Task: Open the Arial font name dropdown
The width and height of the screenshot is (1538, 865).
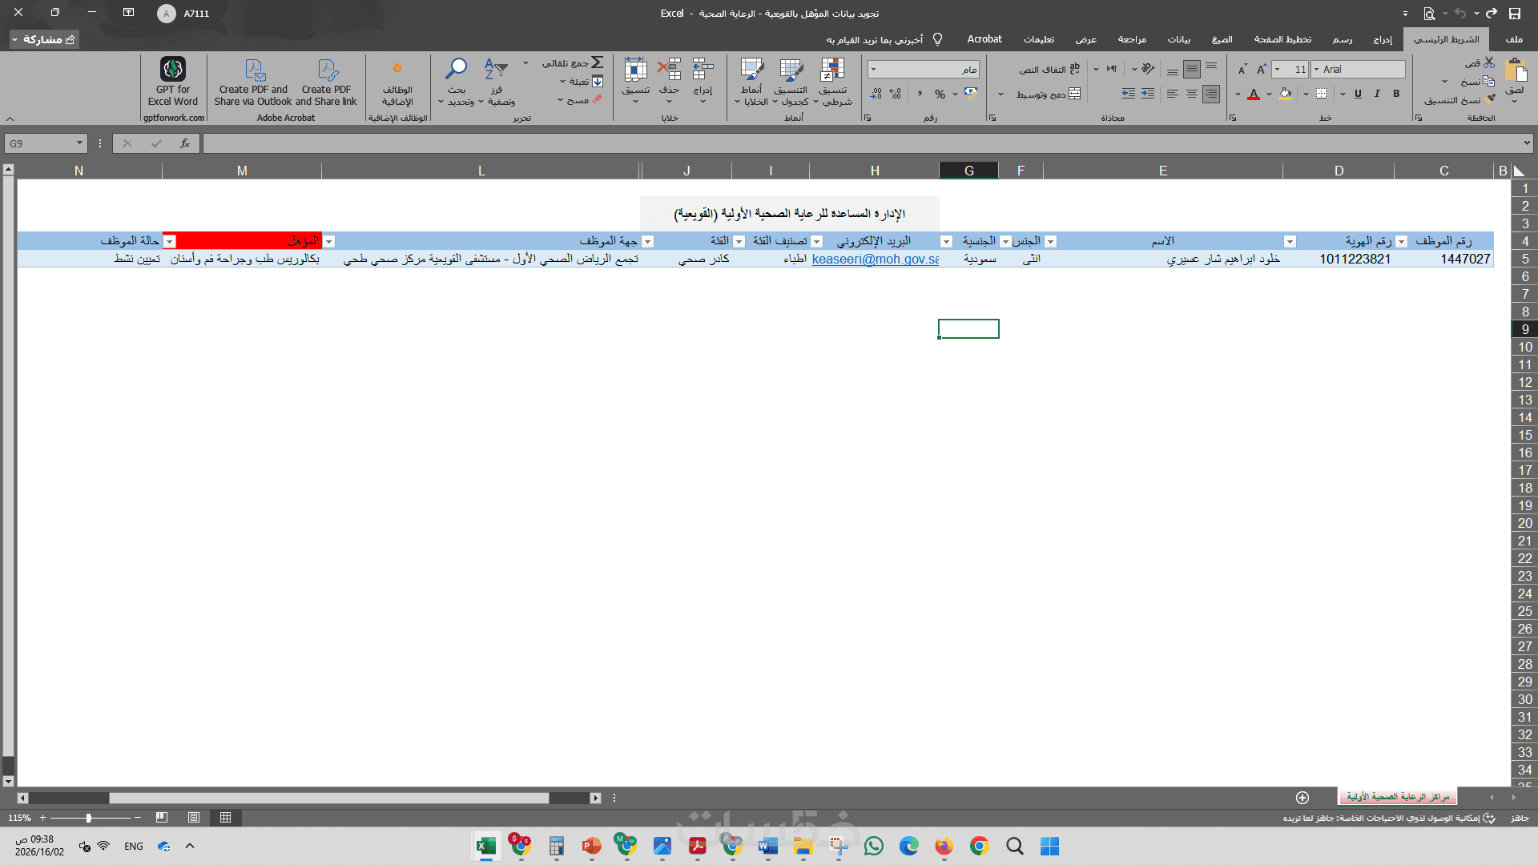Action: pyautogui.click(x=1316, y=70)
